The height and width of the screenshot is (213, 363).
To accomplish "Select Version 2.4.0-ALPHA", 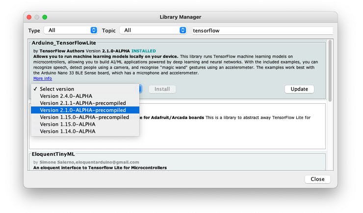I will (85, 96).
